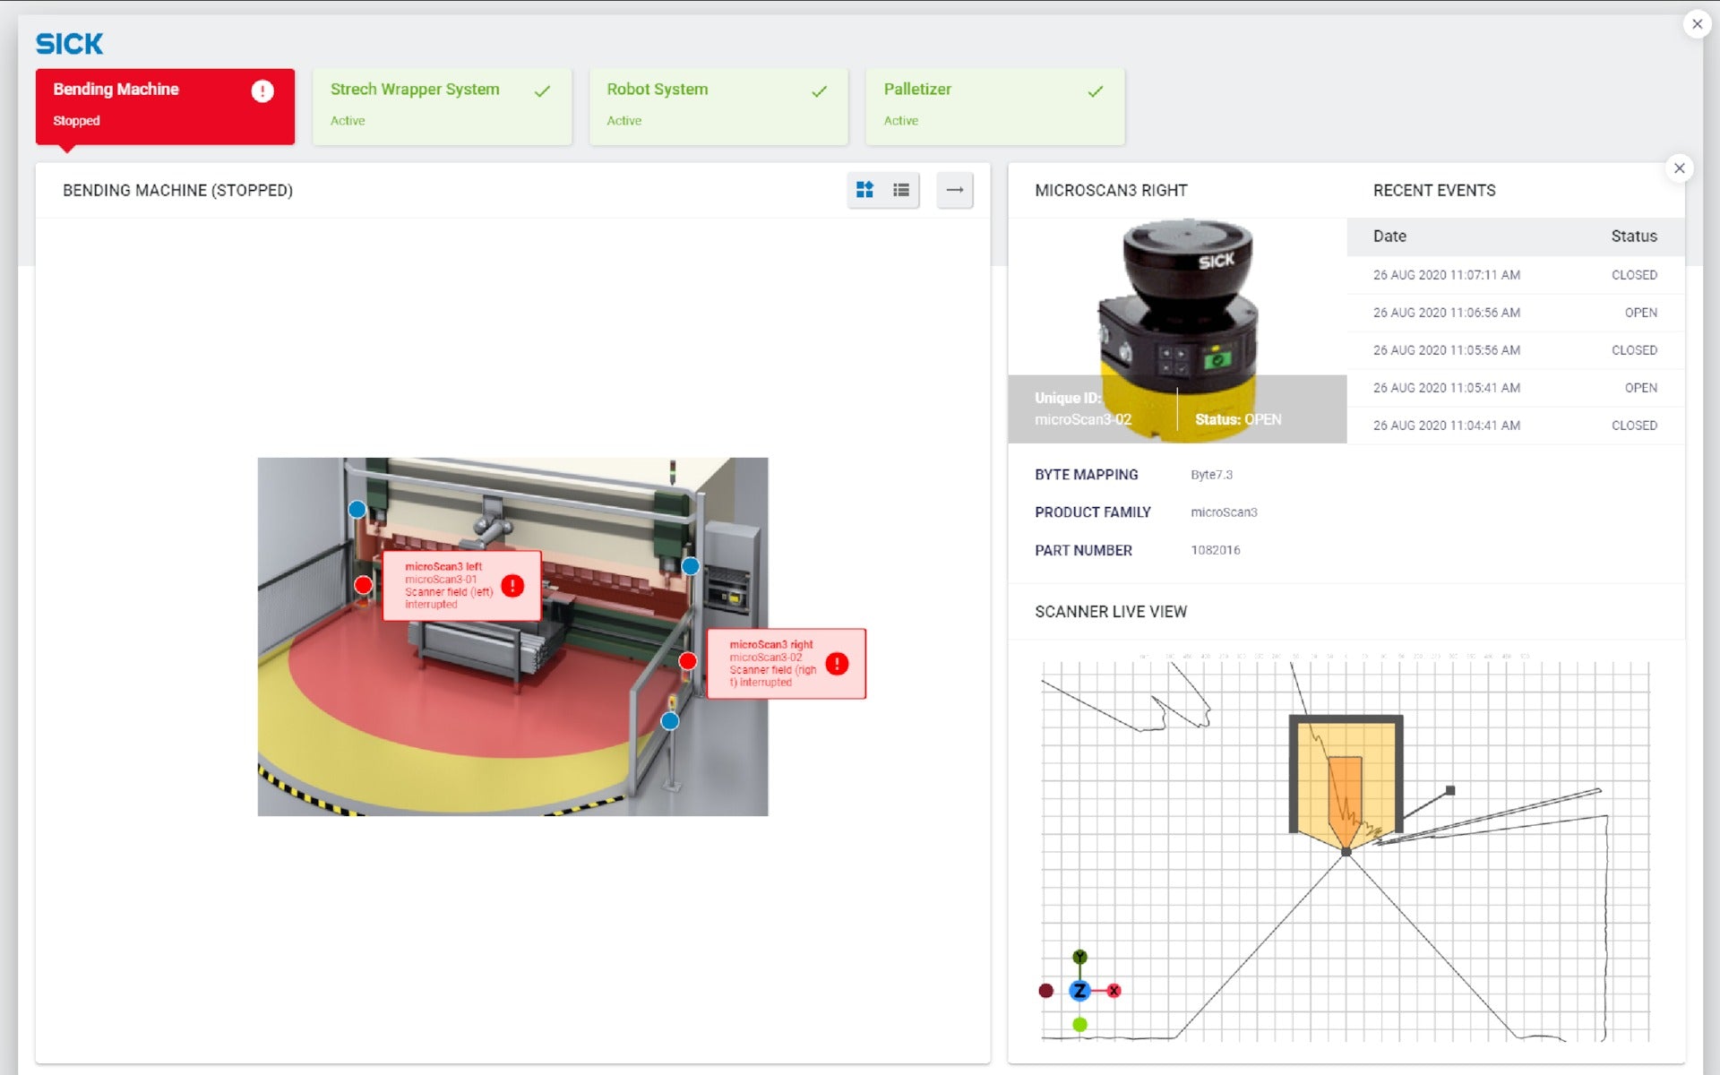1720x1075 pixels.
Task: Click the Bending Machine alert icon
Action: pyautogui.click(x=262, y=90)
